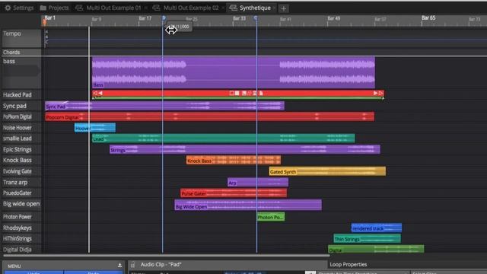This screenshot has height=274, width=487.
Task: Select the Chords track header
Action: 21,53
